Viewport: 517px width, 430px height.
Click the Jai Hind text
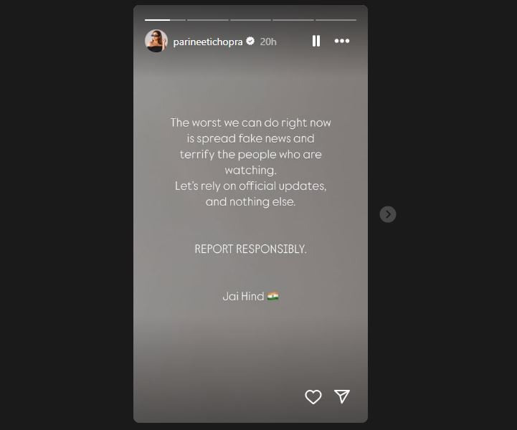pos(243,296)
